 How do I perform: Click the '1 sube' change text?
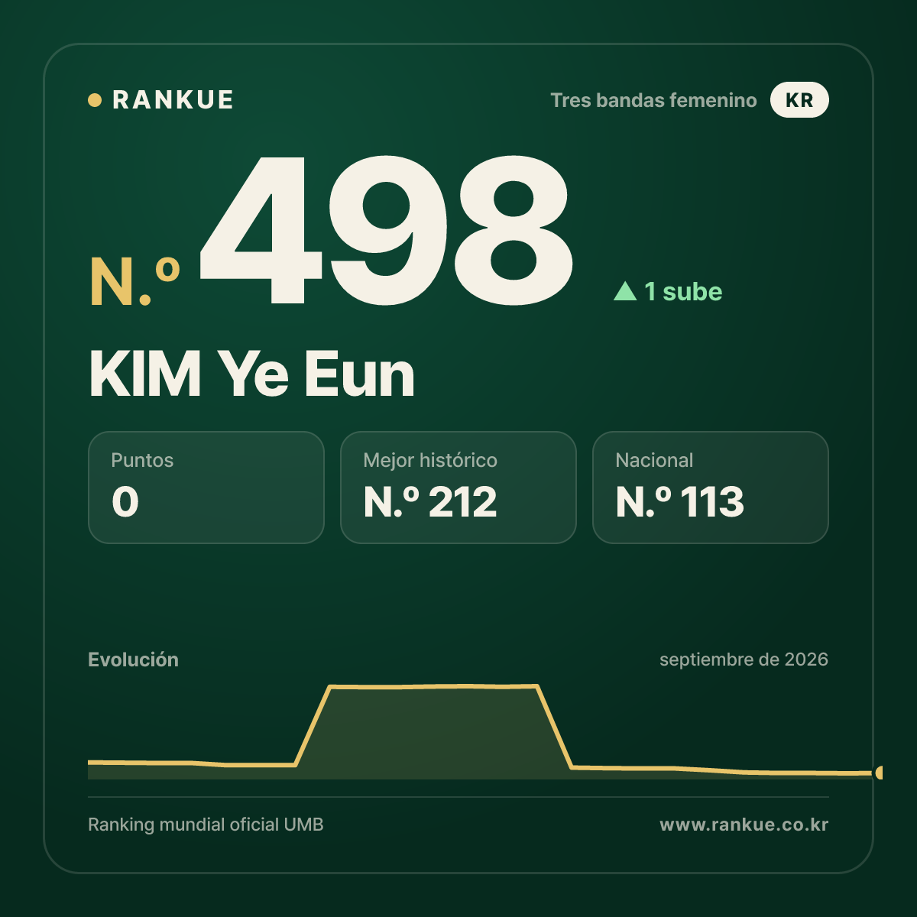pyautogui.click(x=683, y=291)
